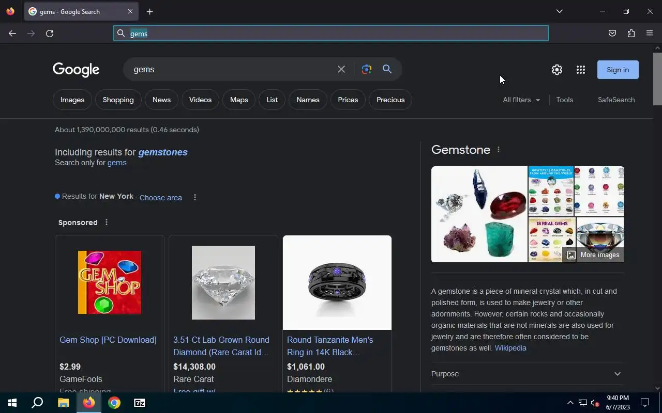Screen dimensions: 662x413
Task: Open the Windows notification center
Action: (645, 403)
